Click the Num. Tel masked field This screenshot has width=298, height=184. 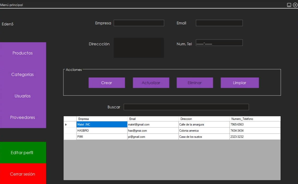point(219,43)
